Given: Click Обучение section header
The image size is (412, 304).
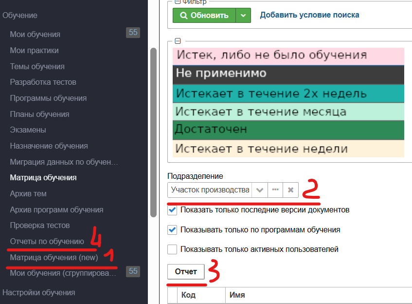Looking at the screenshot, I should click(x=20, y=15).
